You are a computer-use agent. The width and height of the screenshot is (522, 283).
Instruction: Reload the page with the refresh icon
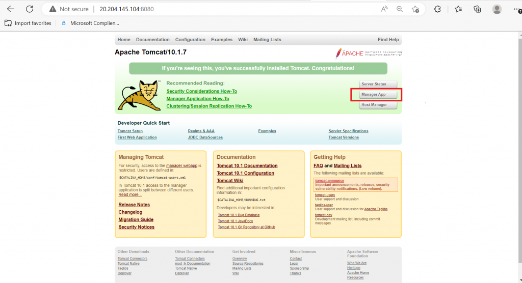(30, 9)
